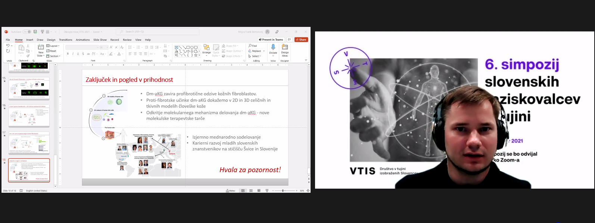
Task: Click the Text Box shape icon
Action: click(177, 47)
